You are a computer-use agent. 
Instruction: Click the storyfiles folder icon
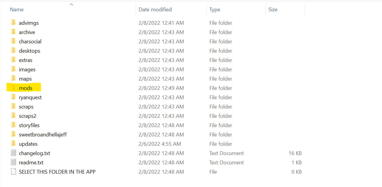tap(13, 125)
